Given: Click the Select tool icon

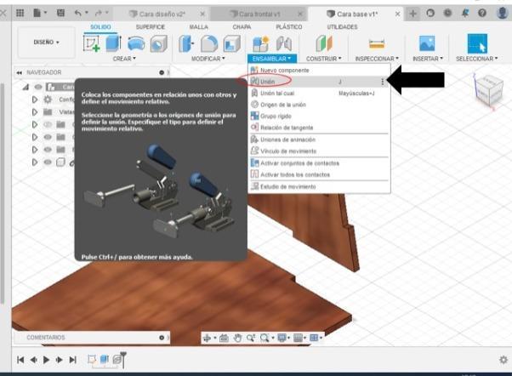Looking at the screenshot, I should pos(477,43).
